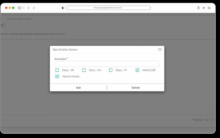220x138 pixels.
Task: Save with the Salvar button
Action: (135, 88)
